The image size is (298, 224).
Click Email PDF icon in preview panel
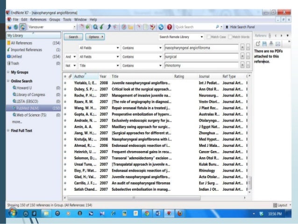tap(278, 44)
